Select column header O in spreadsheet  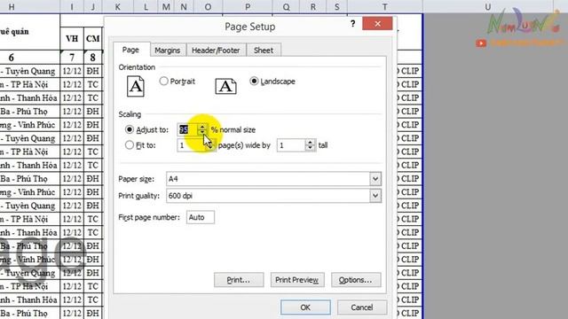point(208,6)
